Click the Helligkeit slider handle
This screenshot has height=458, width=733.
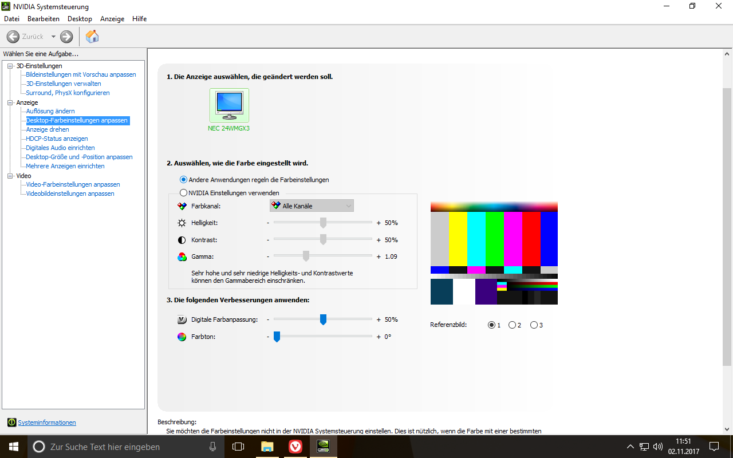323,223
